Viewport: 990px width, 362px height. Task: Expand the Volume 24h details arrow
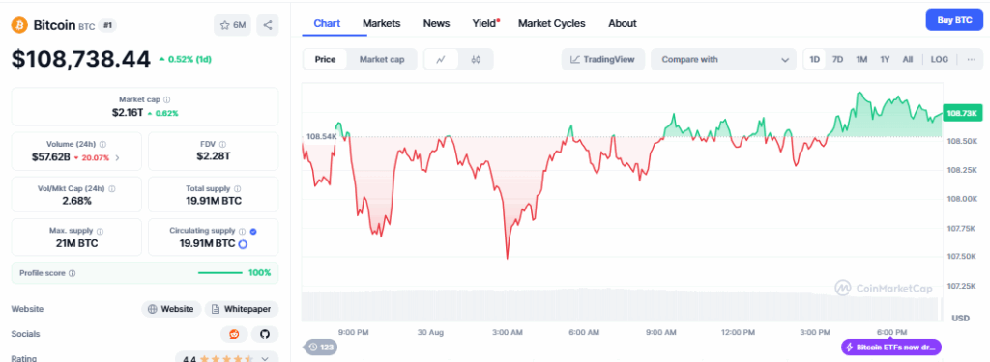click(x=117, y=157)
